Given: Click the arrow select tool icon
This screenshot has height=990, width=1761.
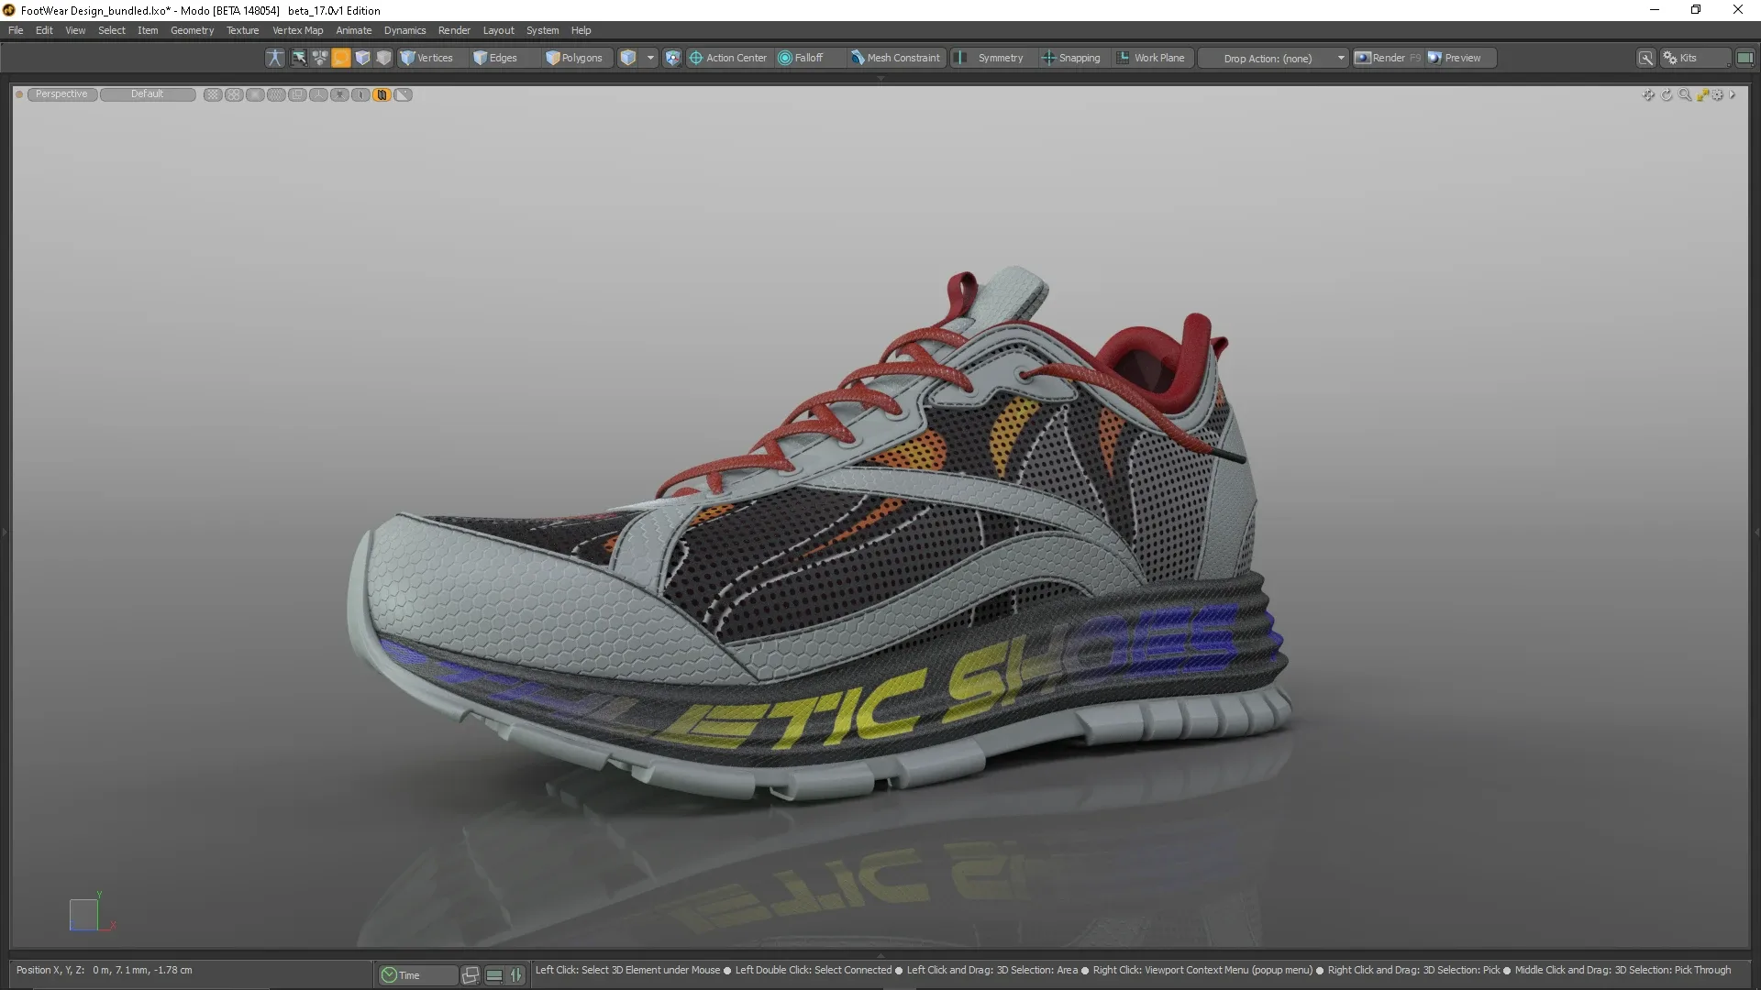Looking at the screenshot, I should pos(299,58).
